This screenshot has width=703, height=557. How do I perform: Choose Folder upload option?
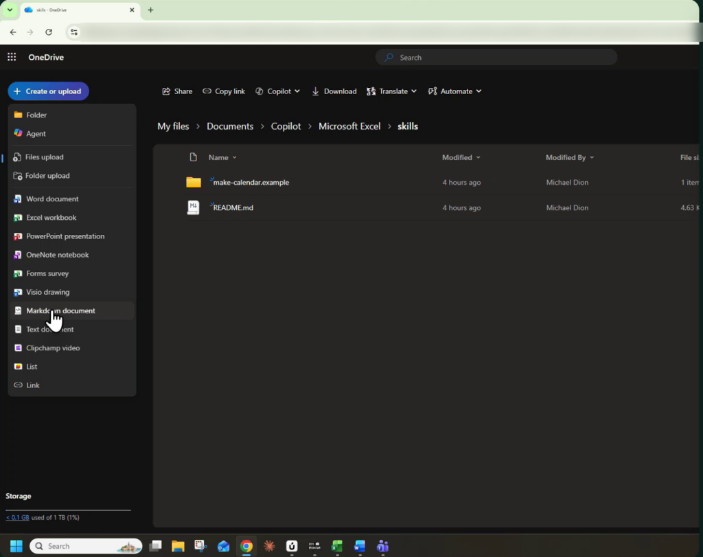click(x=71, y=176)
